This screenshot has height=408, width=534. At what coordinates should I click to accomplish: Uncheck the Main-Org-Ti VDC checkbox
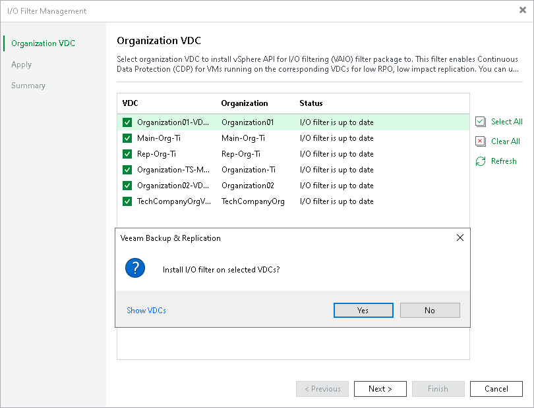(127, 138)
